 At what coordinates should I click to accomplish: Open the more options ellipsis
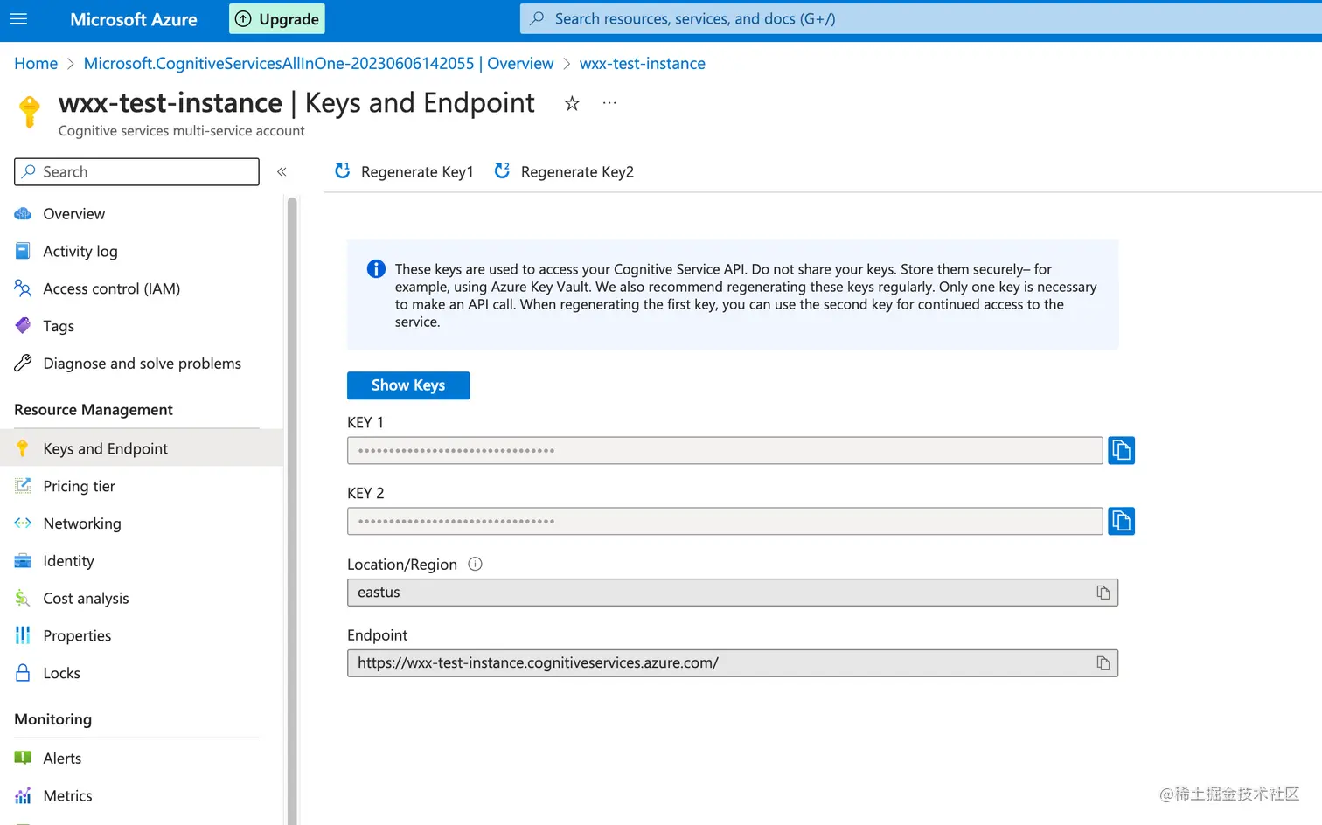(609, 103)
